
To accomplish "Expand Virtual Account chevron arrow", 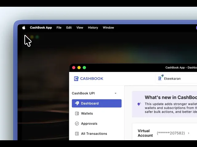I will (x=189, y=133).
